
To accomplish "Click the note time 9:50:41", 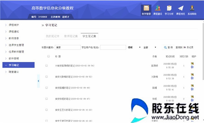I will 170,90.
